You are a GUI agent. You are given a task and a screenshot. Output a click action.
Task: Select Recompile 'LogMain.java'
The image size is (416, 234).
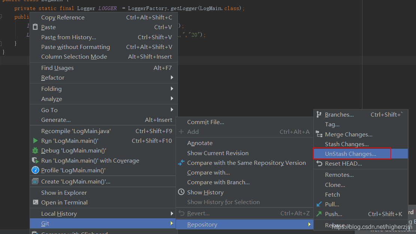(103, 131)
